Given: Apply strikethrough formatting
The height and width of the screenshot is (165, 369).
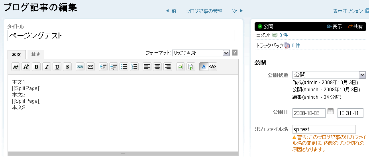Looking at the screenshot, I should [67, 67].
